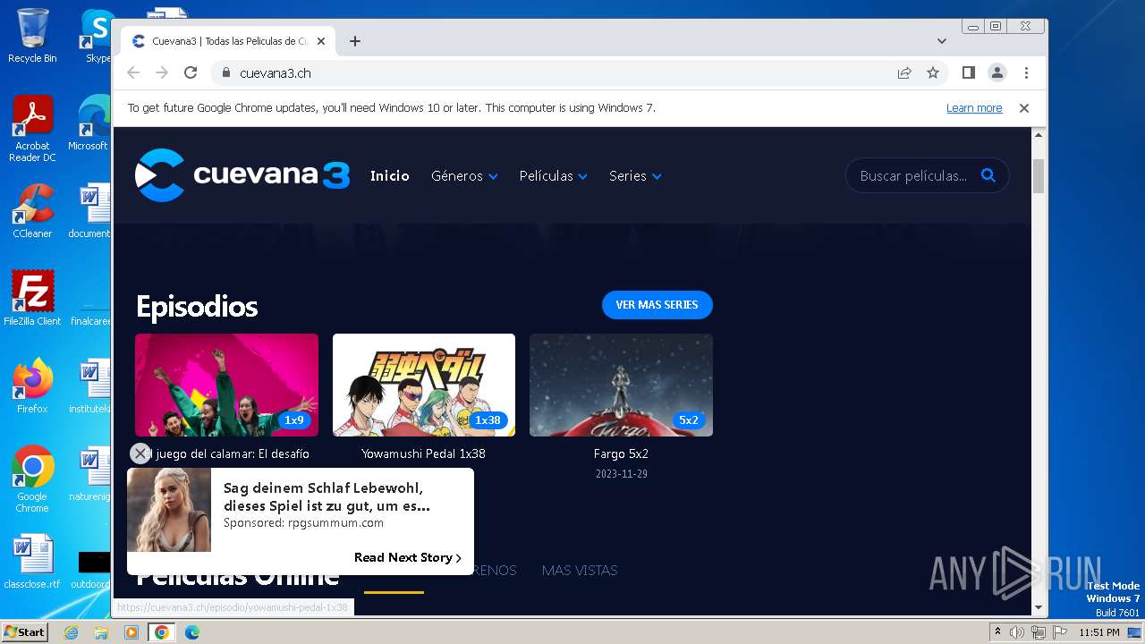Go back in Chrome
Viewport: 1145px width, 644px height.
tap(133, 73)
